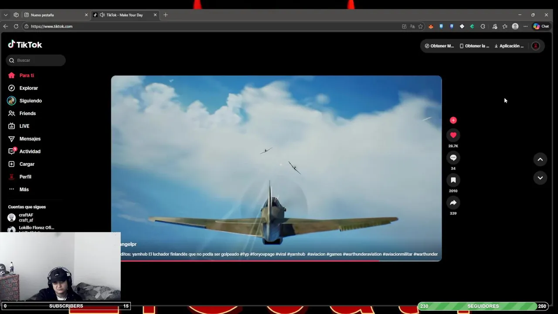This screenshot has height=314, width=558.
Task: Save the video with bookmark icon
Action: click(x=453, y=180)
